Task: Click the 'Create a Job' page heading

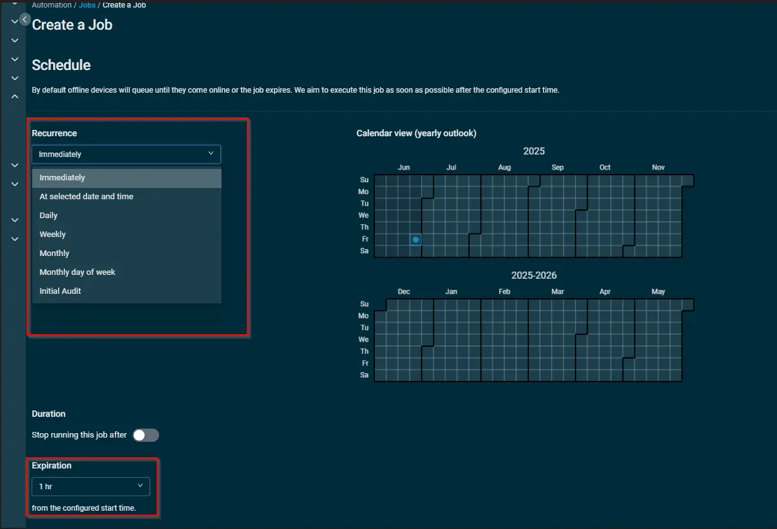Action: click(72, 25)
